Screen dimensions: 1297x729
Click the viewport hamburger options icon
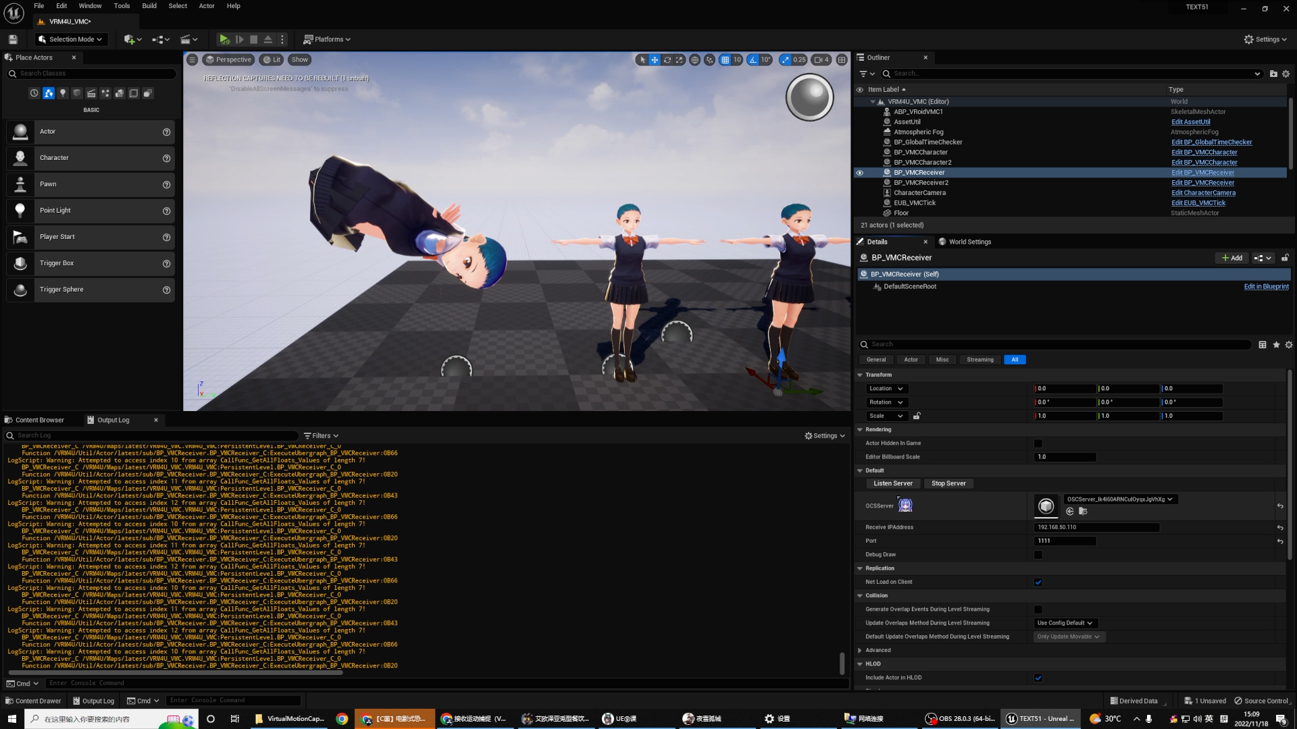tap(193, 60)
